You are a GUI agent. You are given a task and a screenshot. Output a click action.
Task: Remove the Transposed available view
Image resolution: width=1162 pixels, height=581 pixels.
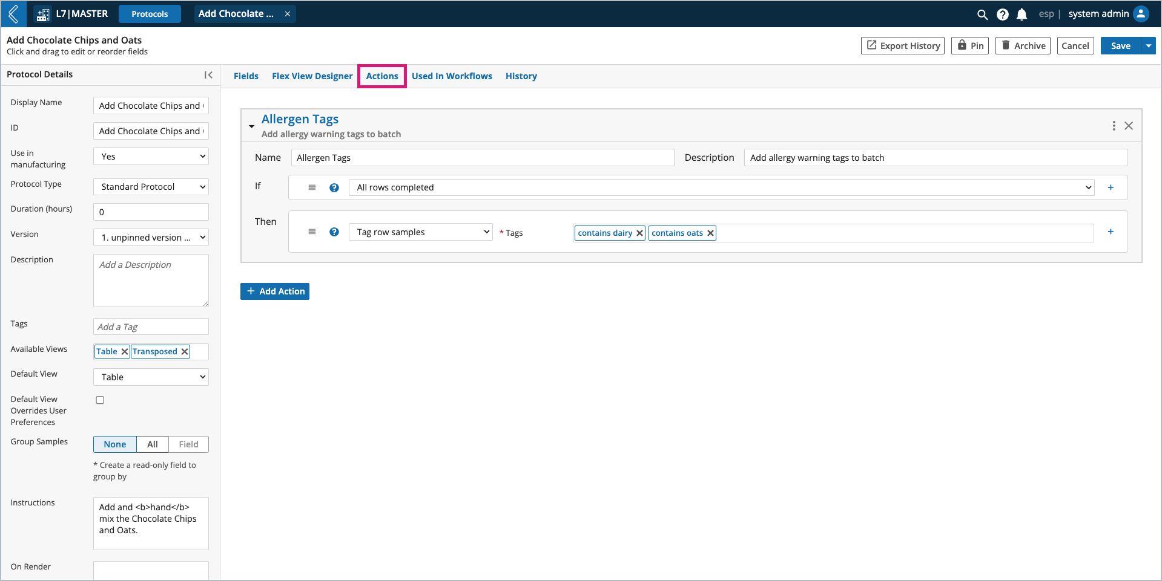point(185,351)
